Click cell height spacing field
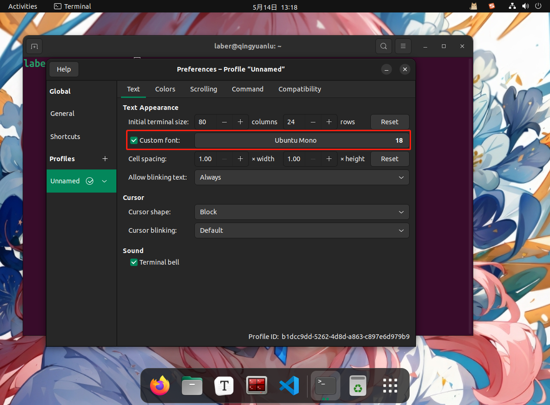Screen dimensions: 550x405 point(295,159)
